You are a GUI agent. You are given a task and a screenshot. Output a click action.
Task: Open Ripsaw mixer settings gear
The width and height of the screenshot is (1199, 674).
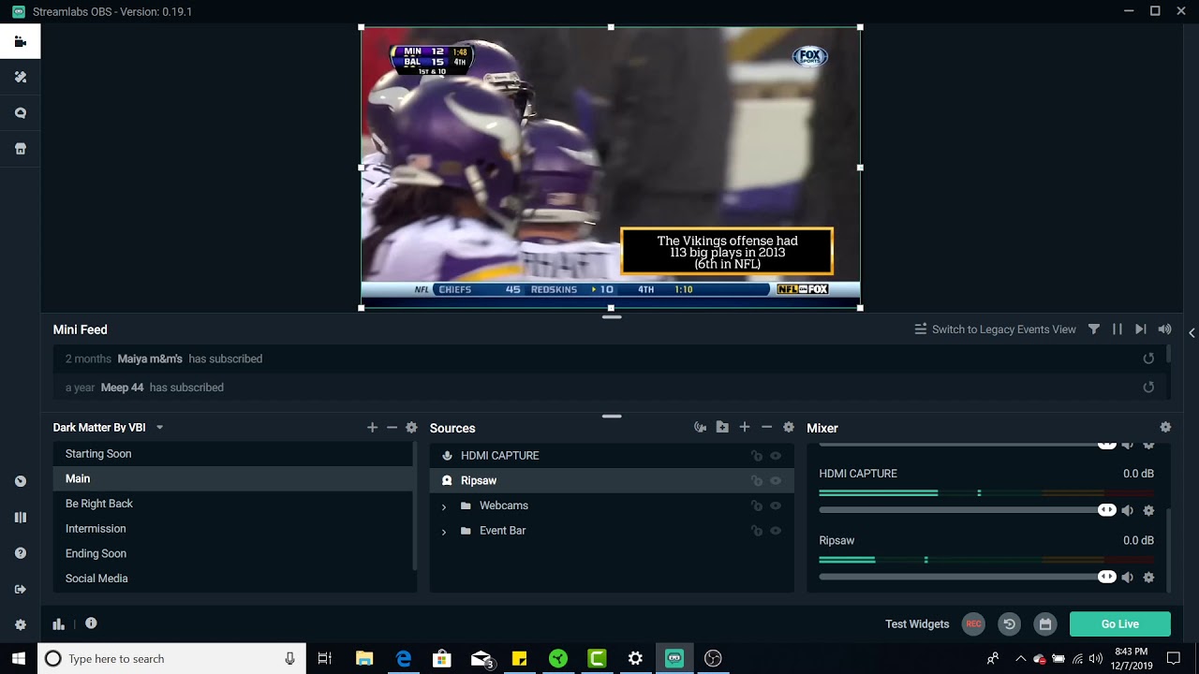tap(1148, 578)
